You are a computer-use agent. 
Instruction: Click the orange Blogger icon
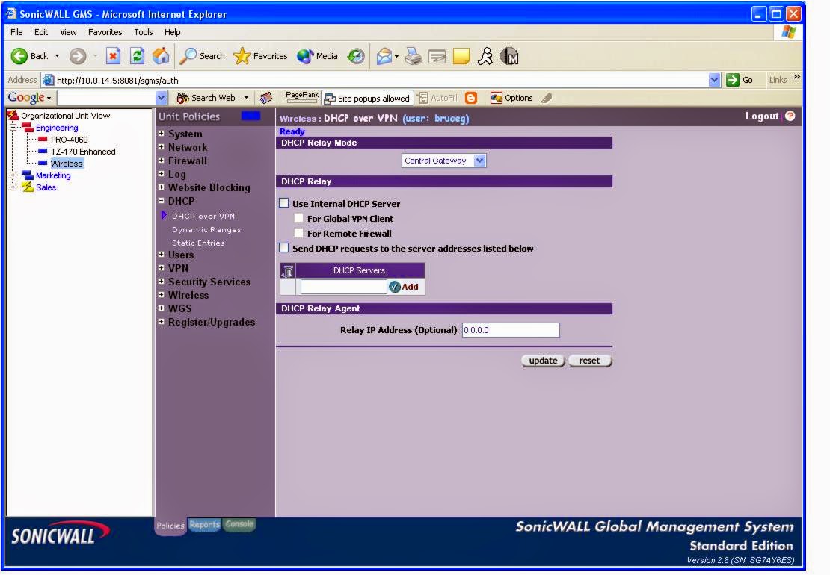pos(471,98)
